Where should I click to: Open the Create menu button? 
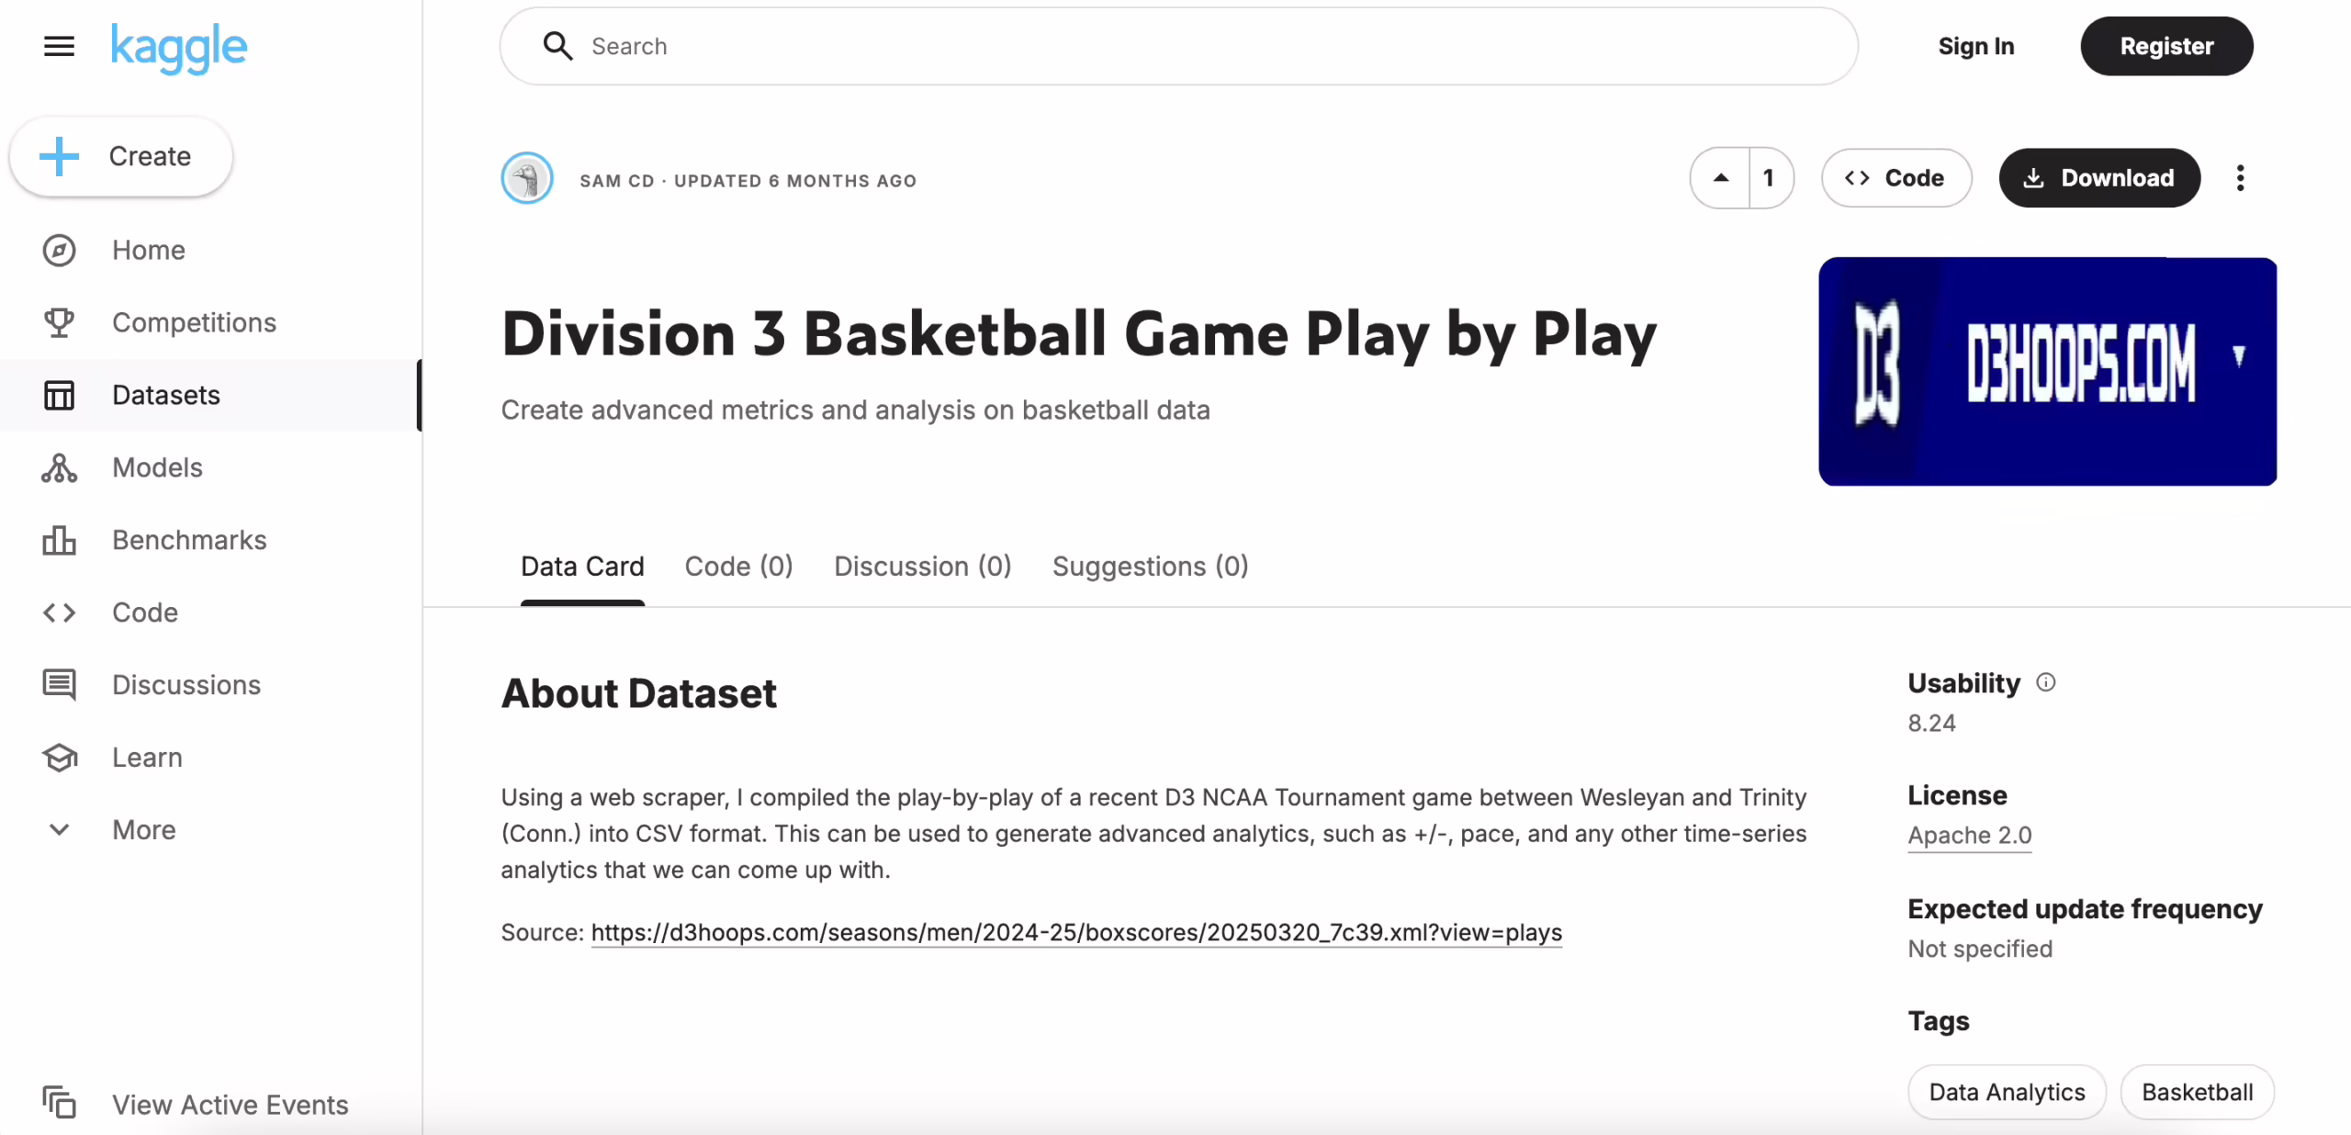(121, 156)
